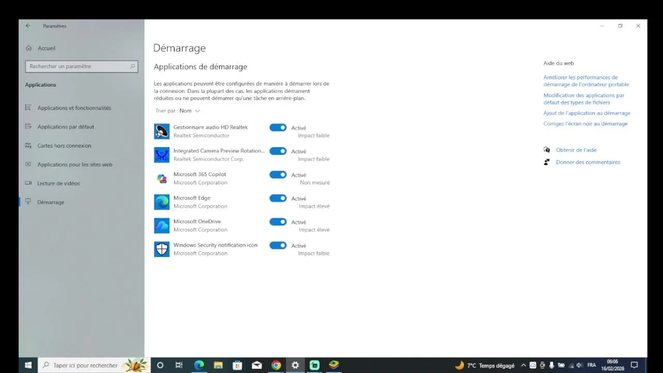Turn off Integrated Camera Preview Rotation startup
This screenshot has width=663, height=373.
pos(278,151)
